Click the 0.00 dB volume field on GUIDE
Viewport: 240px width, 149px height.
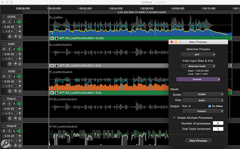point(9,27)
